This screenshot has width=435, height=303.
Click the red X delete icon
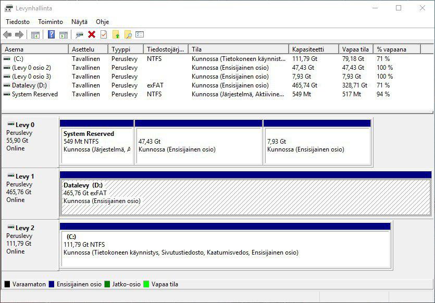(92, 35)
